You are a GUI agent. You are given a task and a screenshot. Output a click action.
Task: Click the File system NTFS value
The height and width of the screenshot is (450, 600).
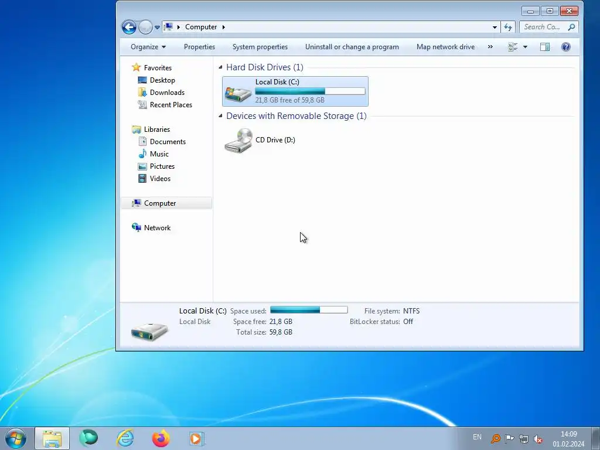click(x=411, y=311)
